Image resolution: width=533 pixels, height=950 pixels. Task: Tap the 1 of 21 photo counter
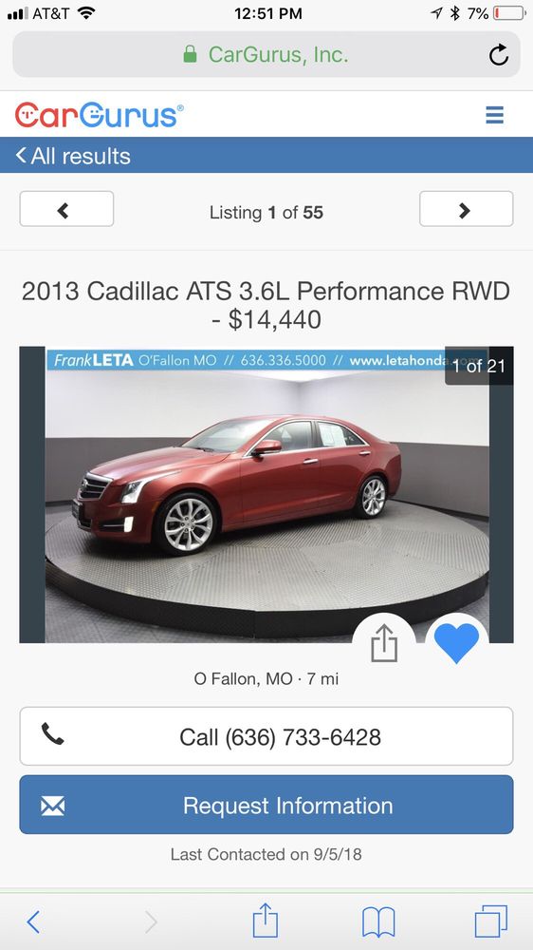pos(479,366)
